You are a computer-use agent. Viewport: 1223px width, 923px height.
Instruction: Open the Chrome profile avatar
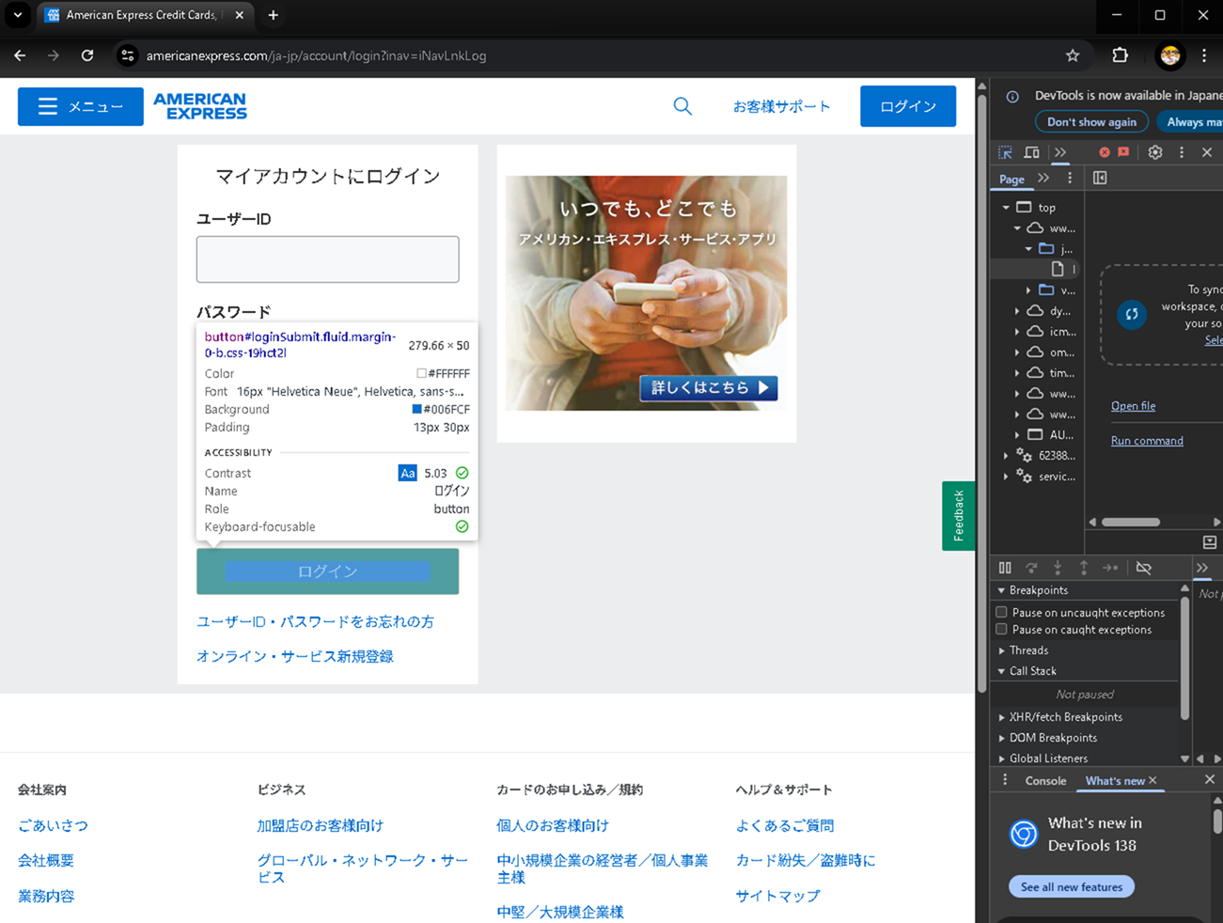tap(1170, 55)
